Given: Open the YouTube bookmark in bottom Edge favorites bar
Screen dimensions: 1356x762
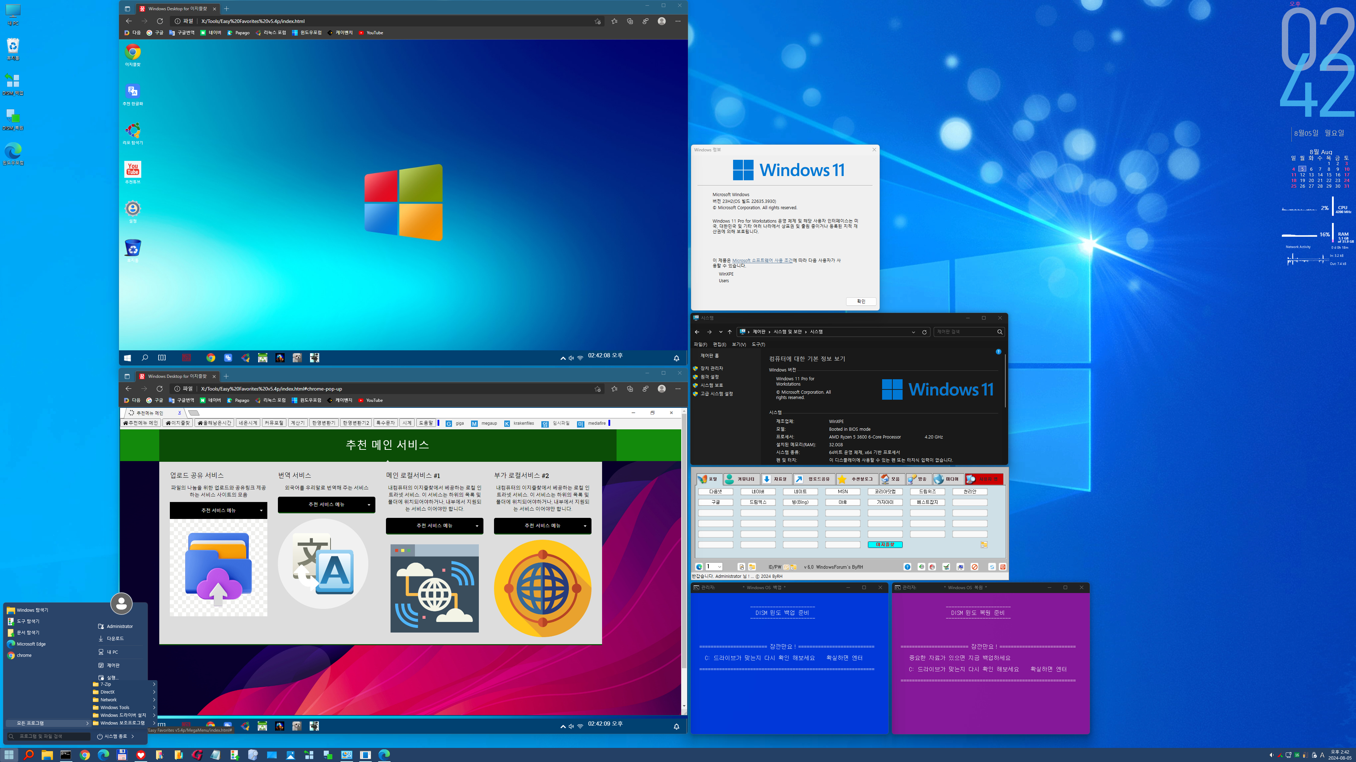Looking at the screenshot, I should tap(370, 400).
